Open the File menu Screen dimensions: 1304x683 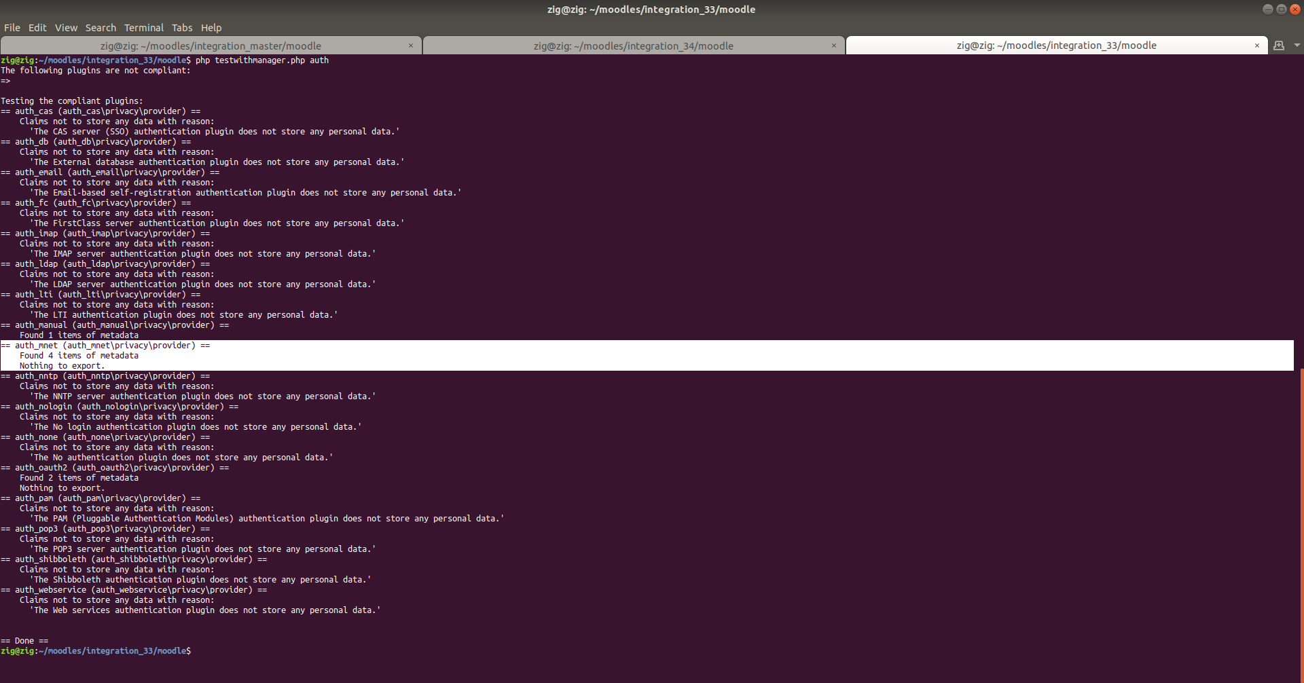click(12, 28)
